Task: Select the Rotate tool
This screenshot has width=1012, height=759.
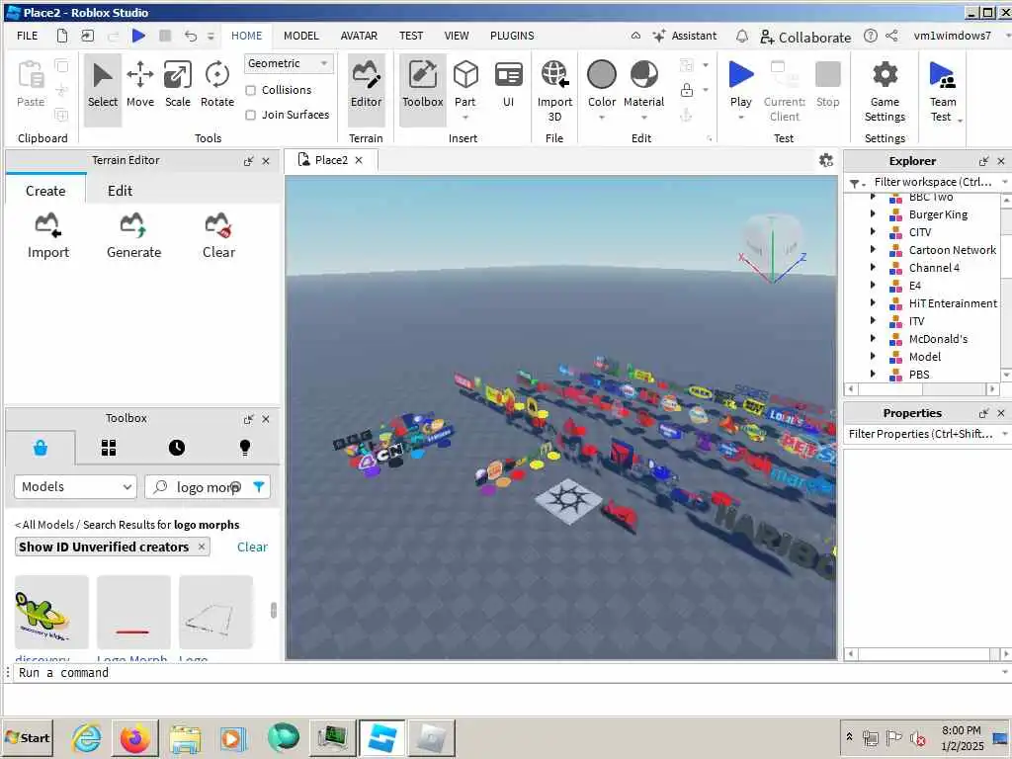Action: (216, 85)
